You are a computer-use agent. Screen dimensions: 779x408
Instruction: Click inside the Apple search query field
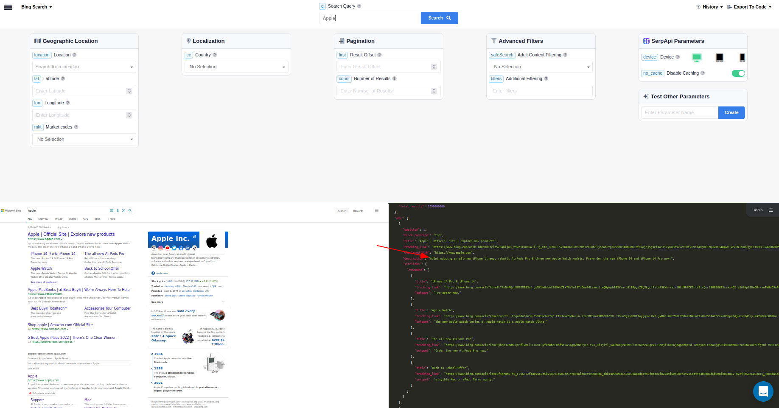pos(369,18)
